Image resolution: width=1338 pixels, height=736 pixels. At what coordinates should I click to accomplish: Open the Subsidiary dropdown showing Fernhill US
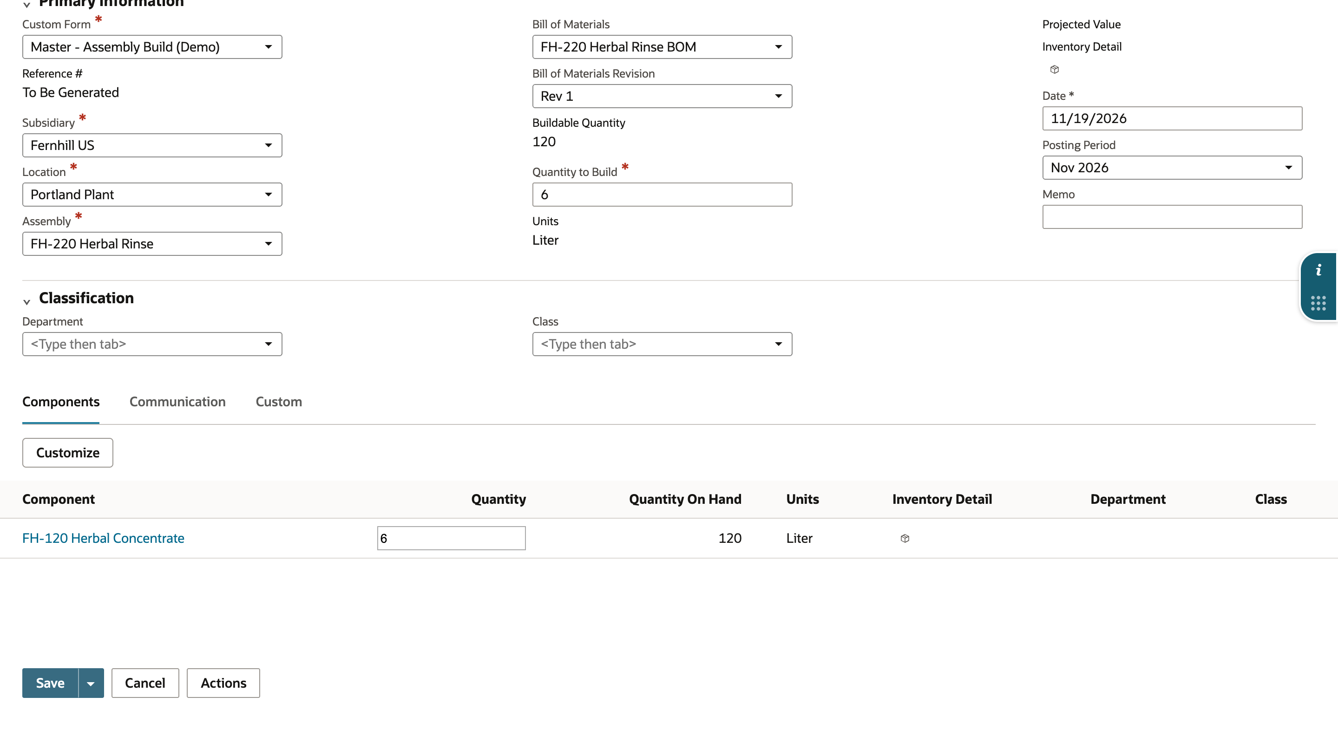[x=152, y=145]
